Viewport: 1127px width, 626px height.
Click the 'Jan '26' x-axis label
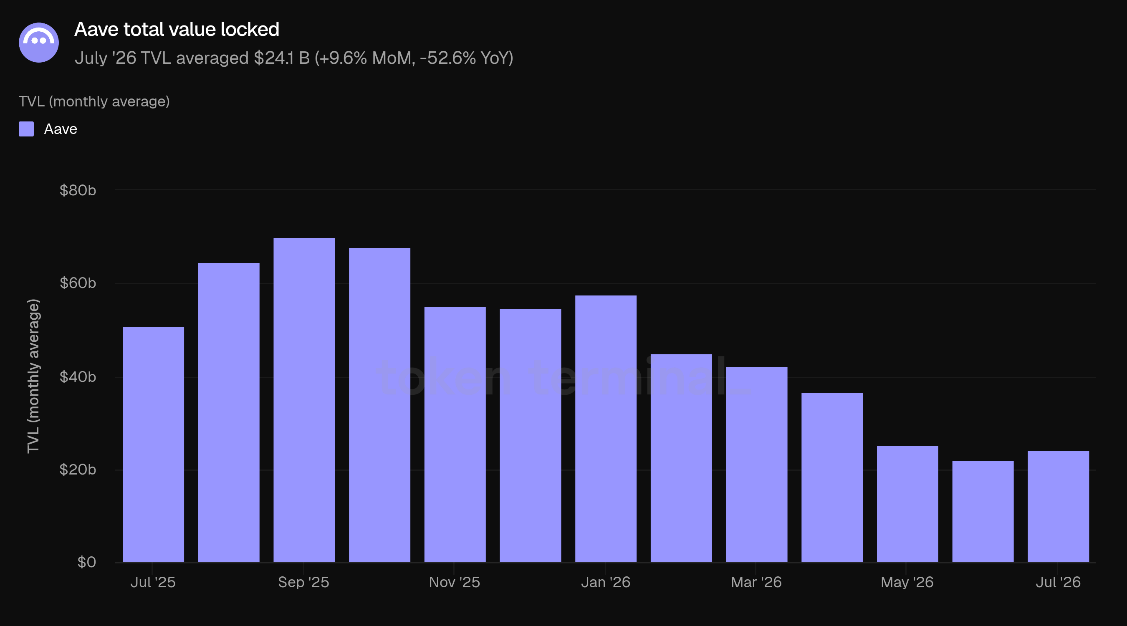pos(606,582)
